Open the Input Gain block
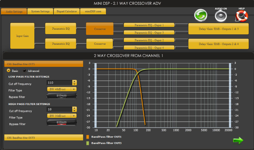Image resolution: width=254 pixels, height=150 pixels. tap(22, 36)
